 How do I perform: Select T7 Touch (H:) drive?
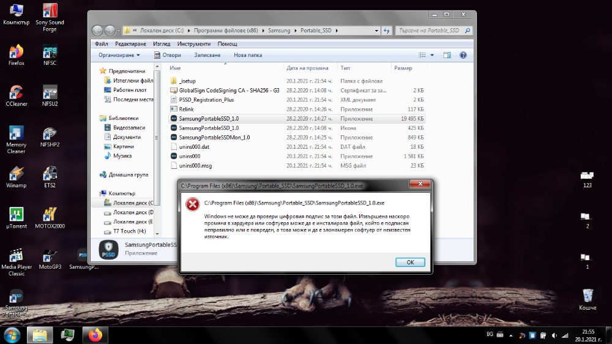click(x=129, y=231)
